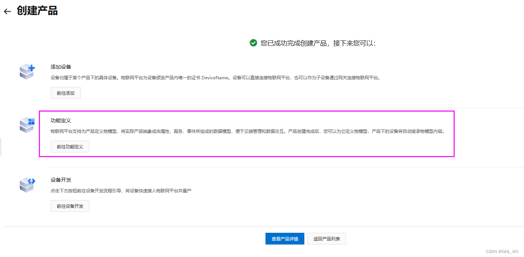Click the 前往添加 button
Image resolution: width=524 pixels, height=257 pixels.
point(65,93)
